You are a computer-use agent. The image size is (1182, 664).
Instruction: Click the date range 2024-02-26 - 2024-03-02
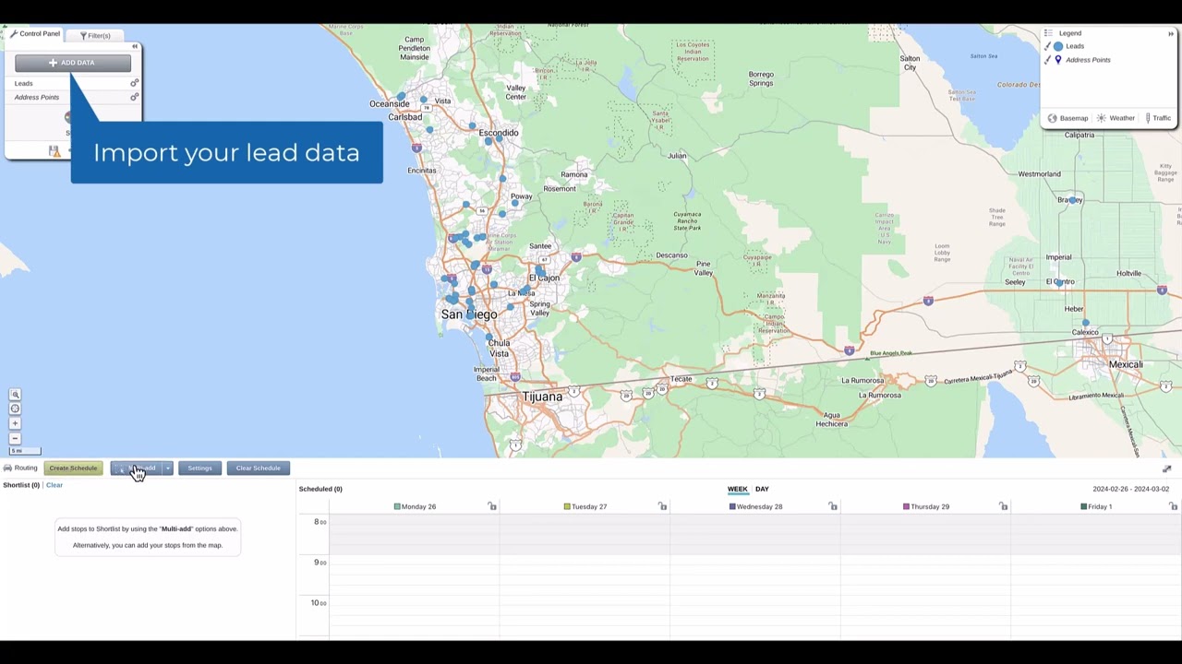coord(1130,489)
